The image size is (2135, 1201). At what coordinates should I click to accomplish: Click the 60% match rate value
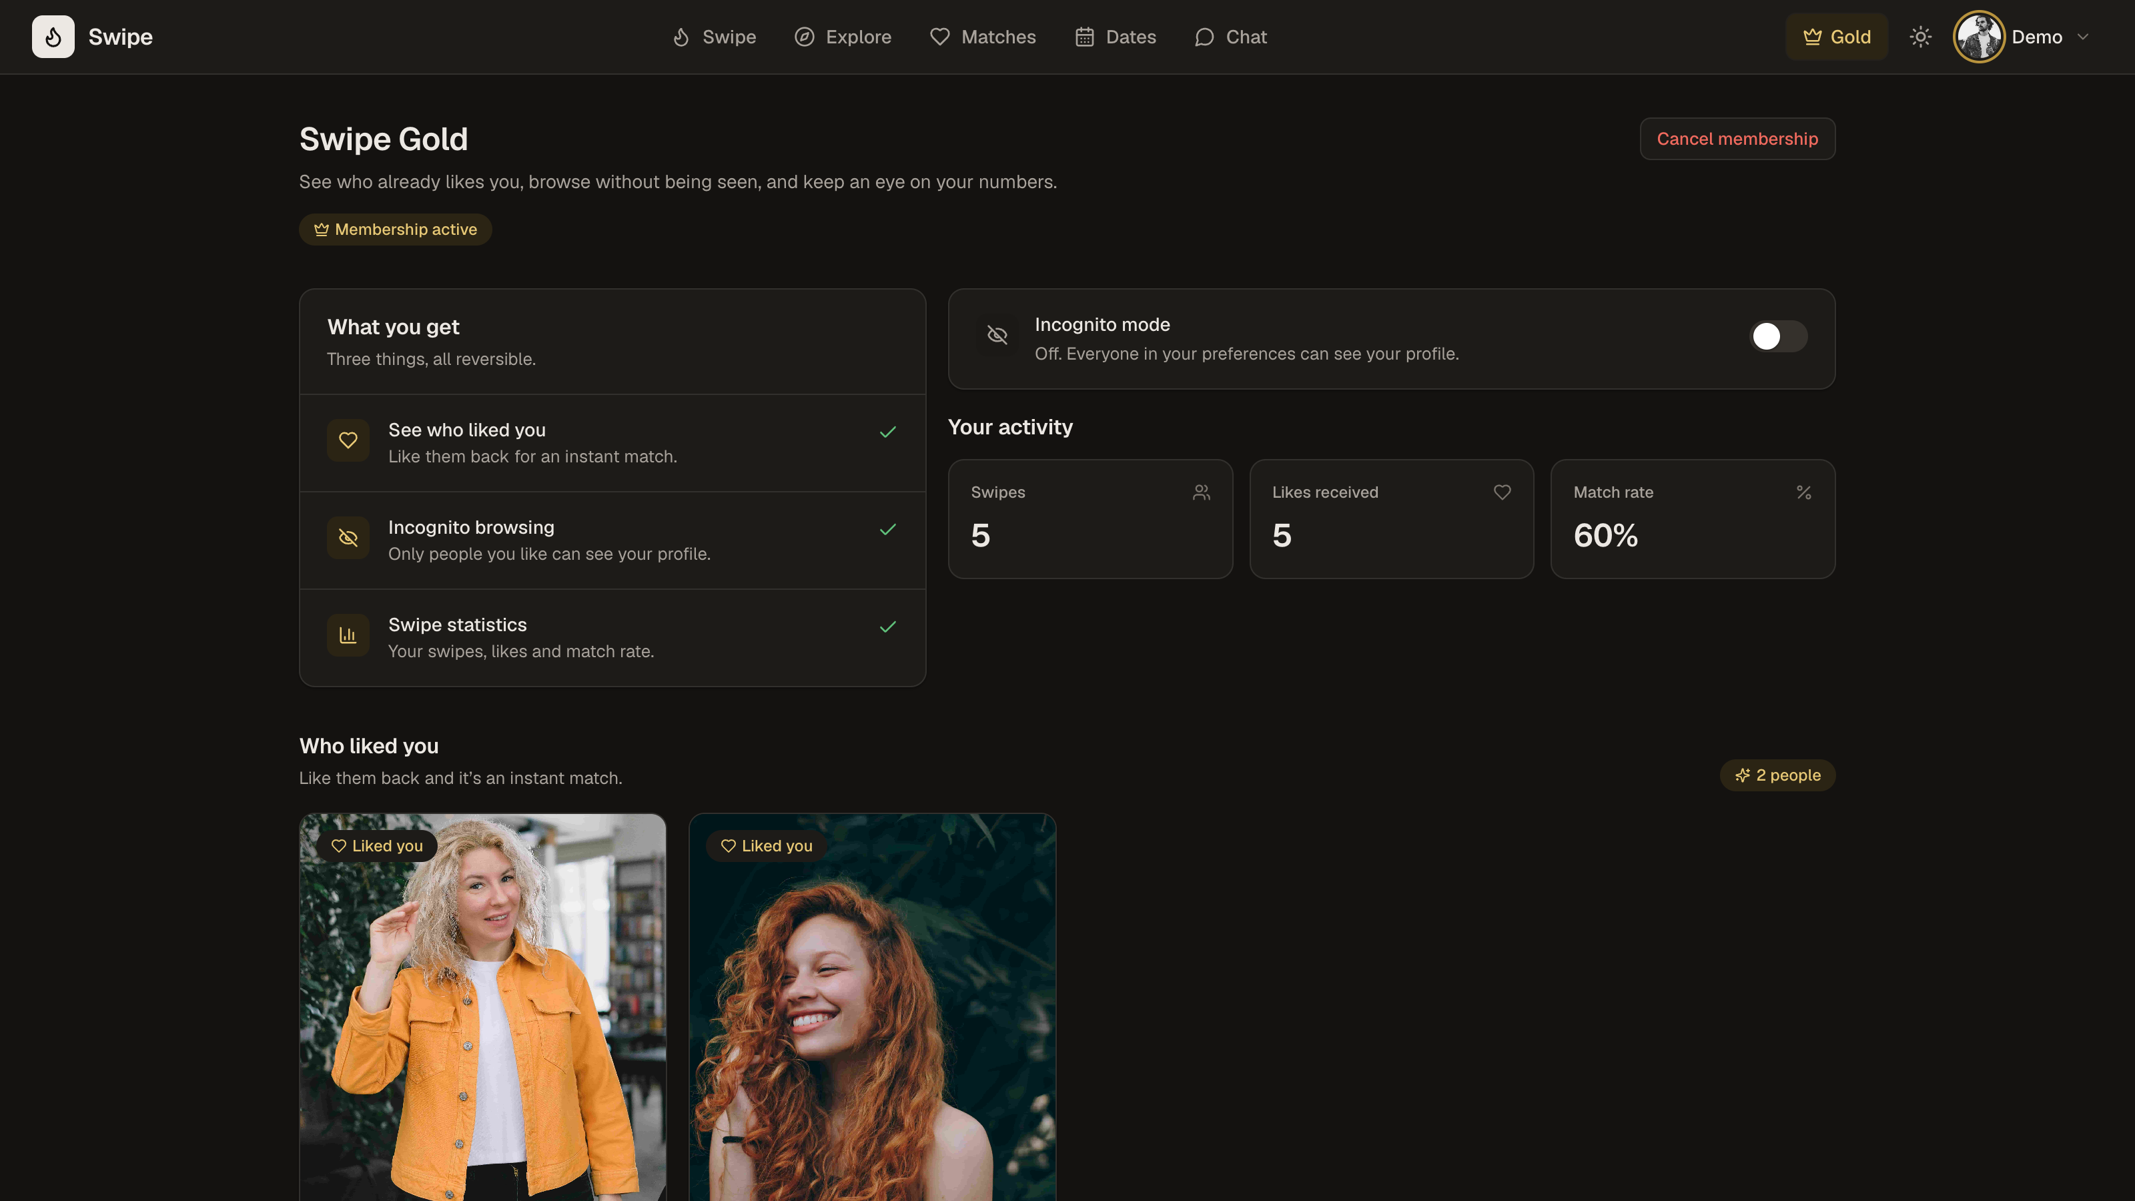[1605, 535]
